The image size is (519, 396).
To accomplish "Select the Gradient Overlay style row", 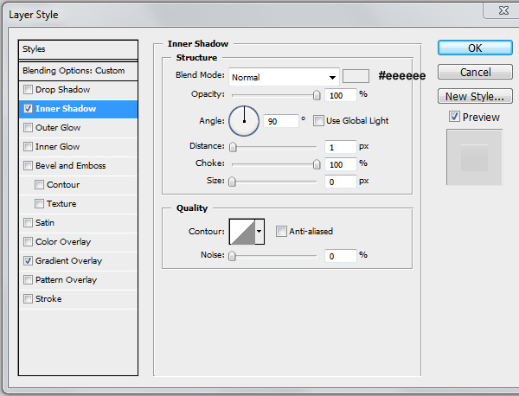I will point(78,261).
